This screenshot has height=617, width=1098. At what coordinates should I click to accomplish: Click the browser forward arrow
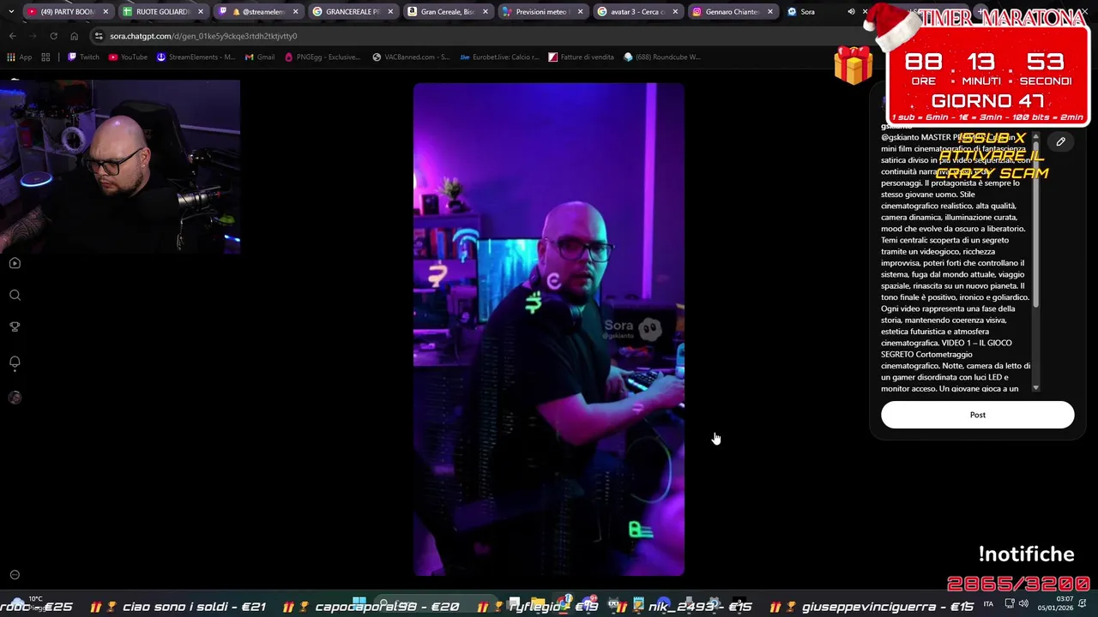[33, 36]
